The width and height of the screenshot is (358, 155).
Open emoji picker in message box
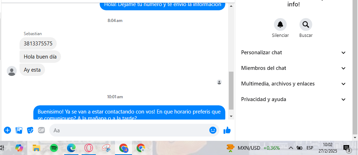pyautogui.click(x=213, y=130)
